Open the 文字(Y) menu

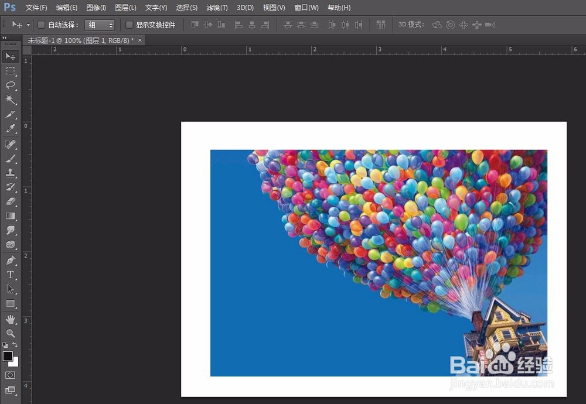(156, 8)
